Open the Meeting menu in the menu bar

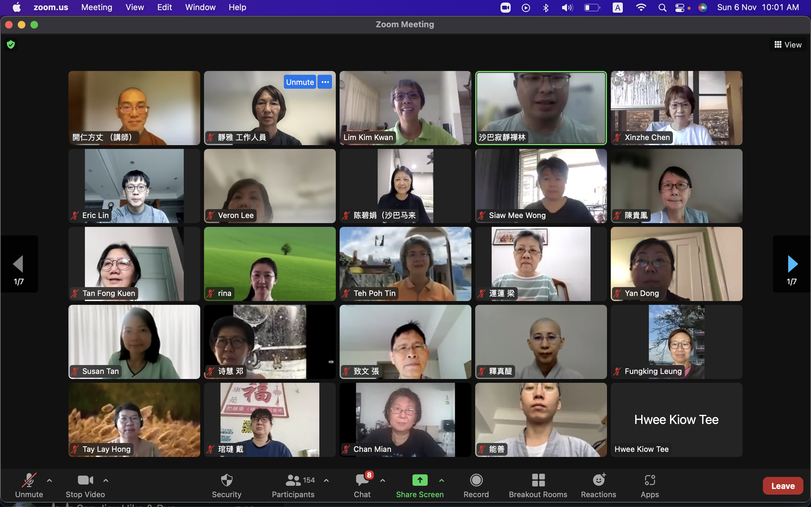(x=97, y=7)
